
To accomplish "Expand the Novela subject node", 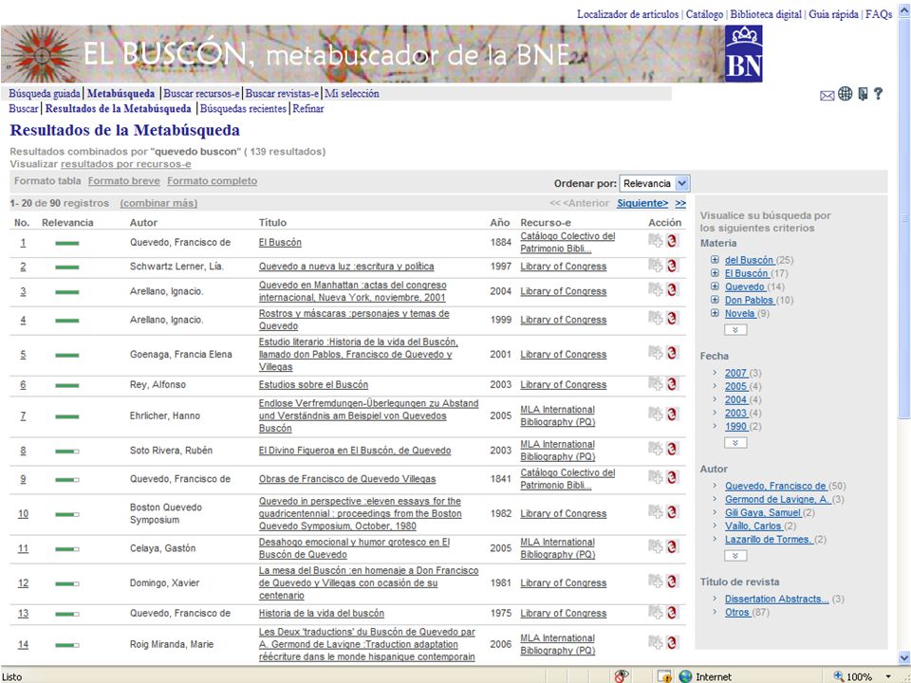I will point(716,313).
